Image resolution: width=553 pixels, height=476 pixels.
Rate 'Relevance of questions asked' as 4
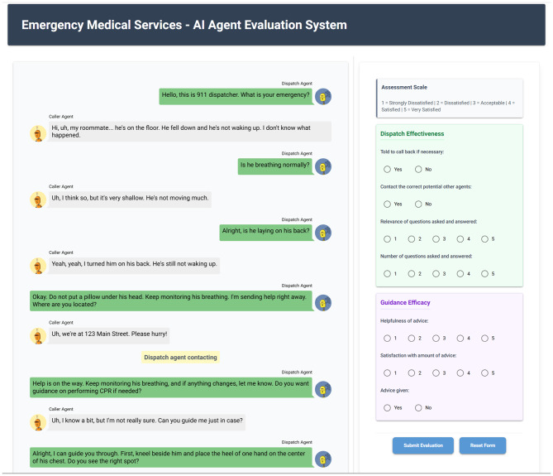460,239
